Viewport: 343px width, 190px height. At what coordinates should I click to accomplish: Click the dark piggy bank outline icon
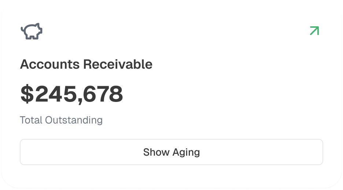(32, 31)
